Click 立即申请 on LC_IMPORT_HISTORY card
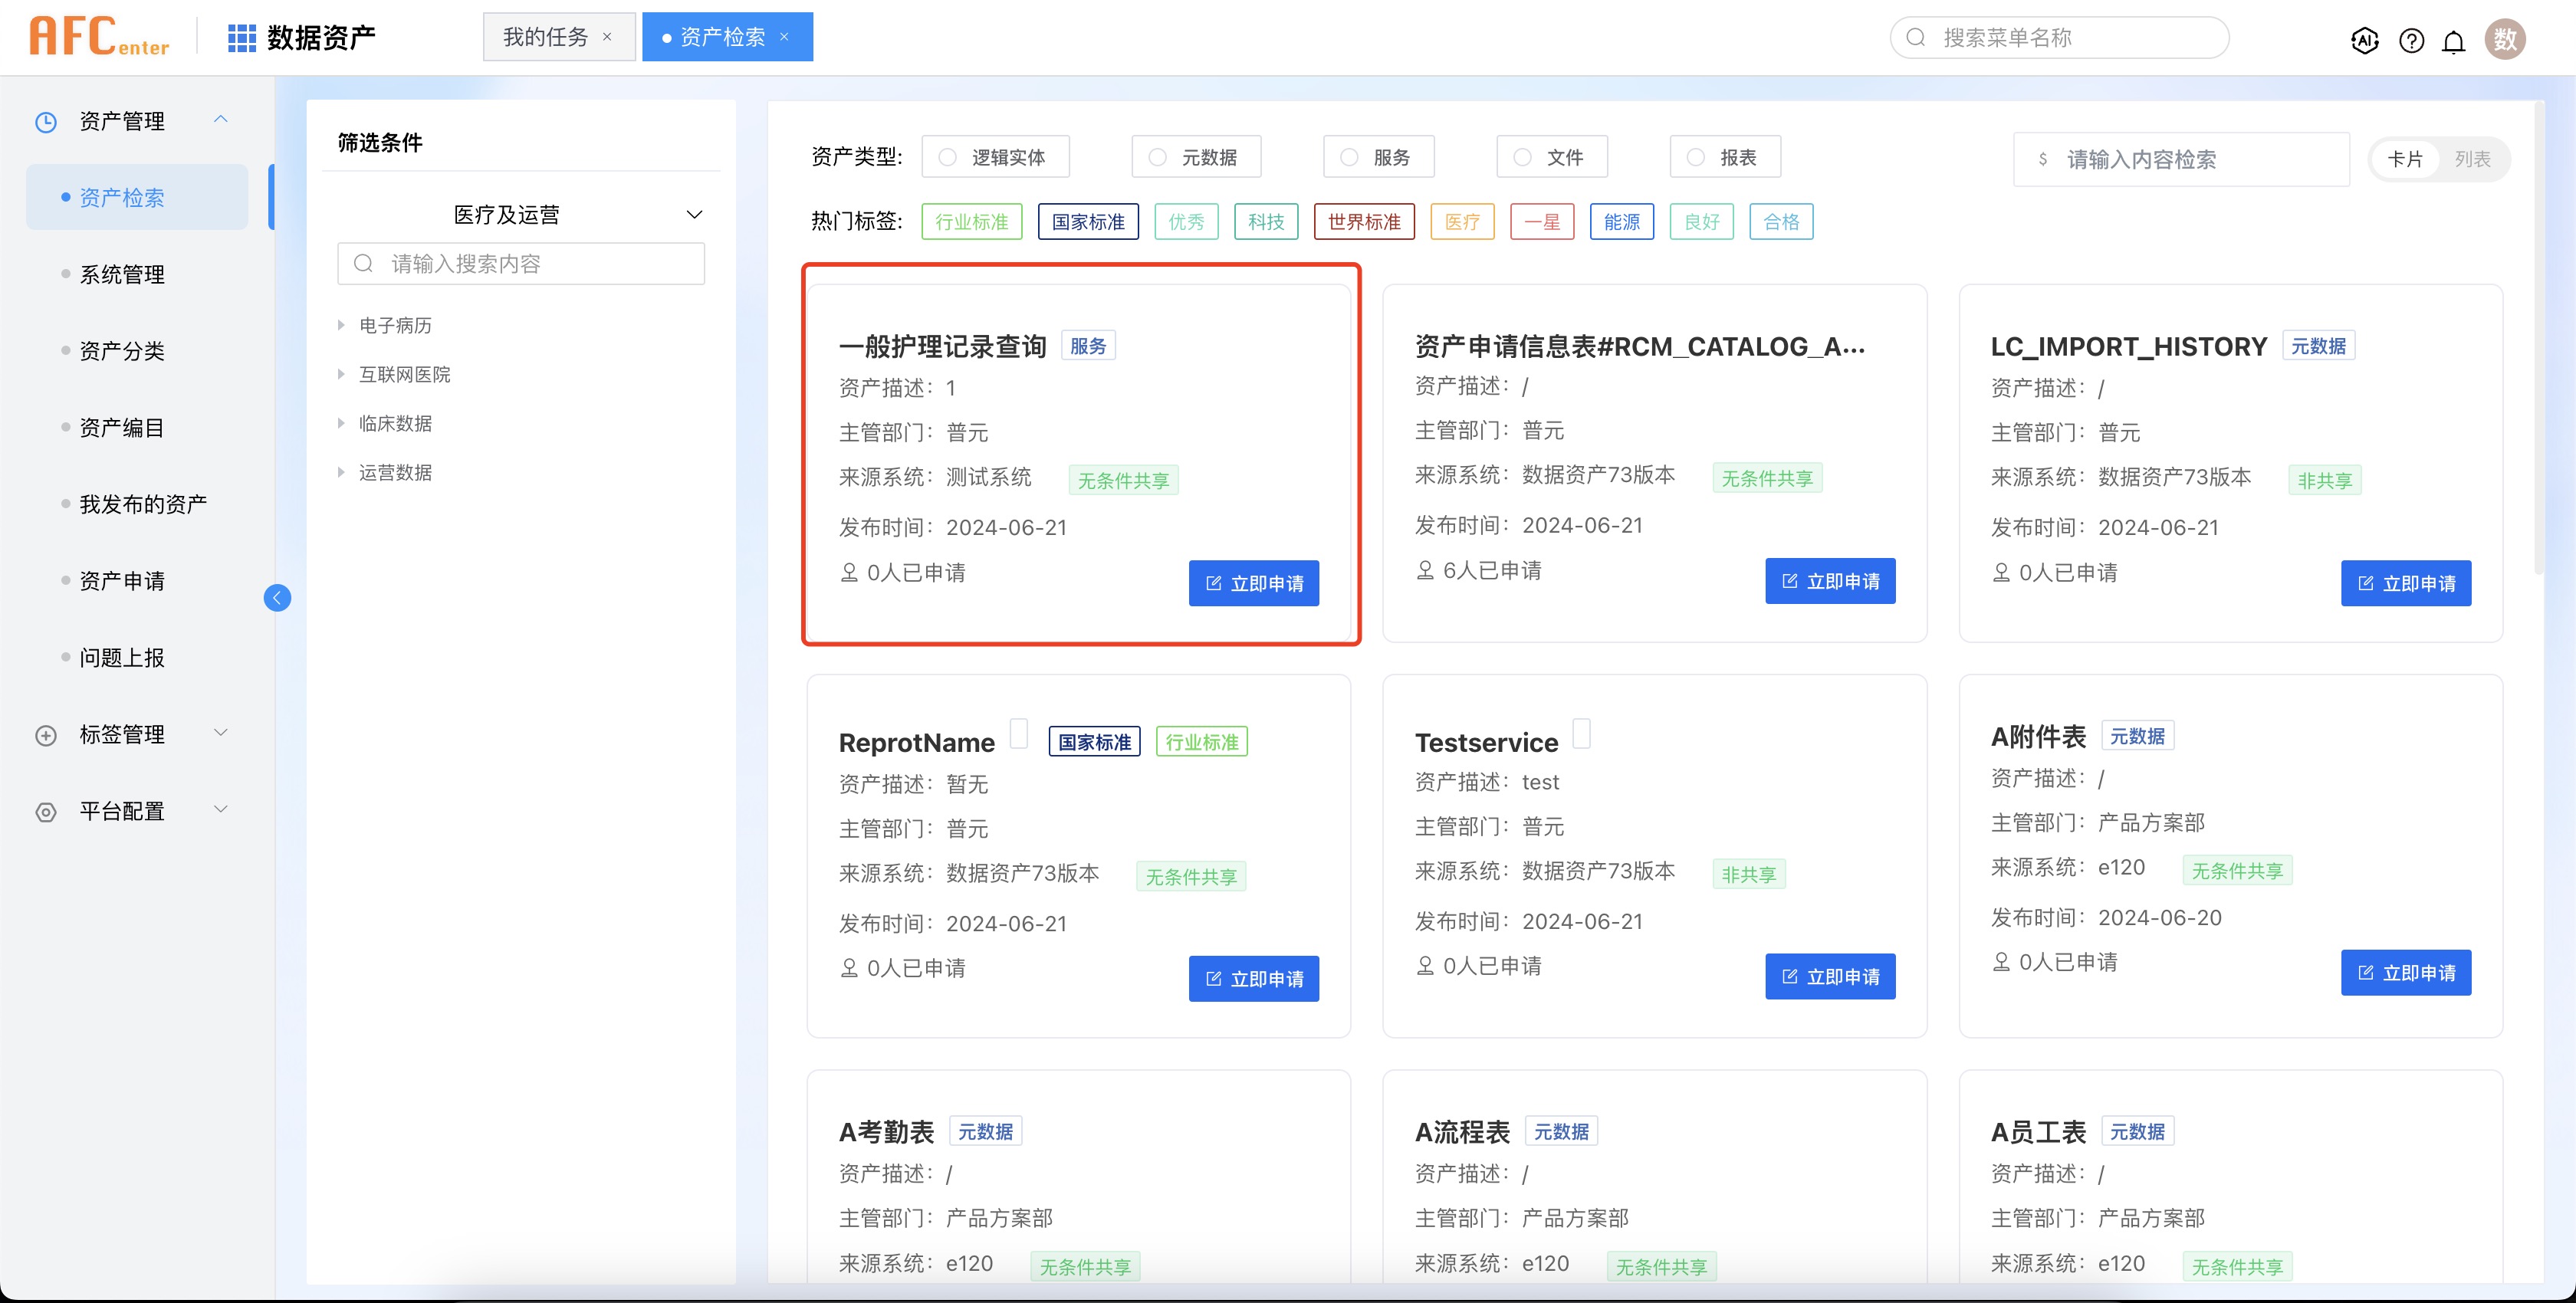Viewport: 2576px width, 1303px height. 2406,583
